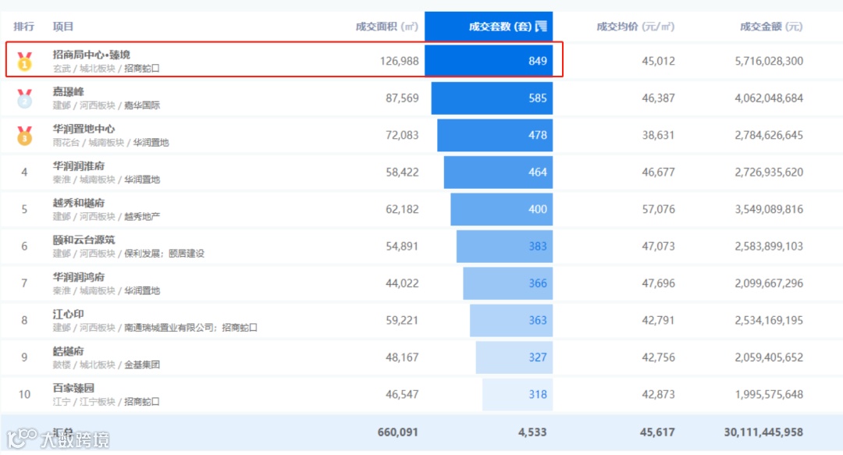Viewport: 843px width, 455px height.
Task: Click the 585 units bar
Action: pos(492,98)
